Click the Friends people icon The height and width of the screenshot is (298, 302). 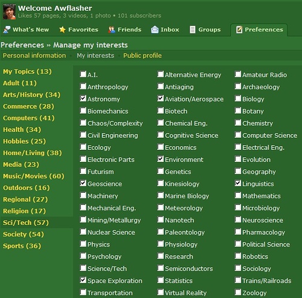[112, 30]
